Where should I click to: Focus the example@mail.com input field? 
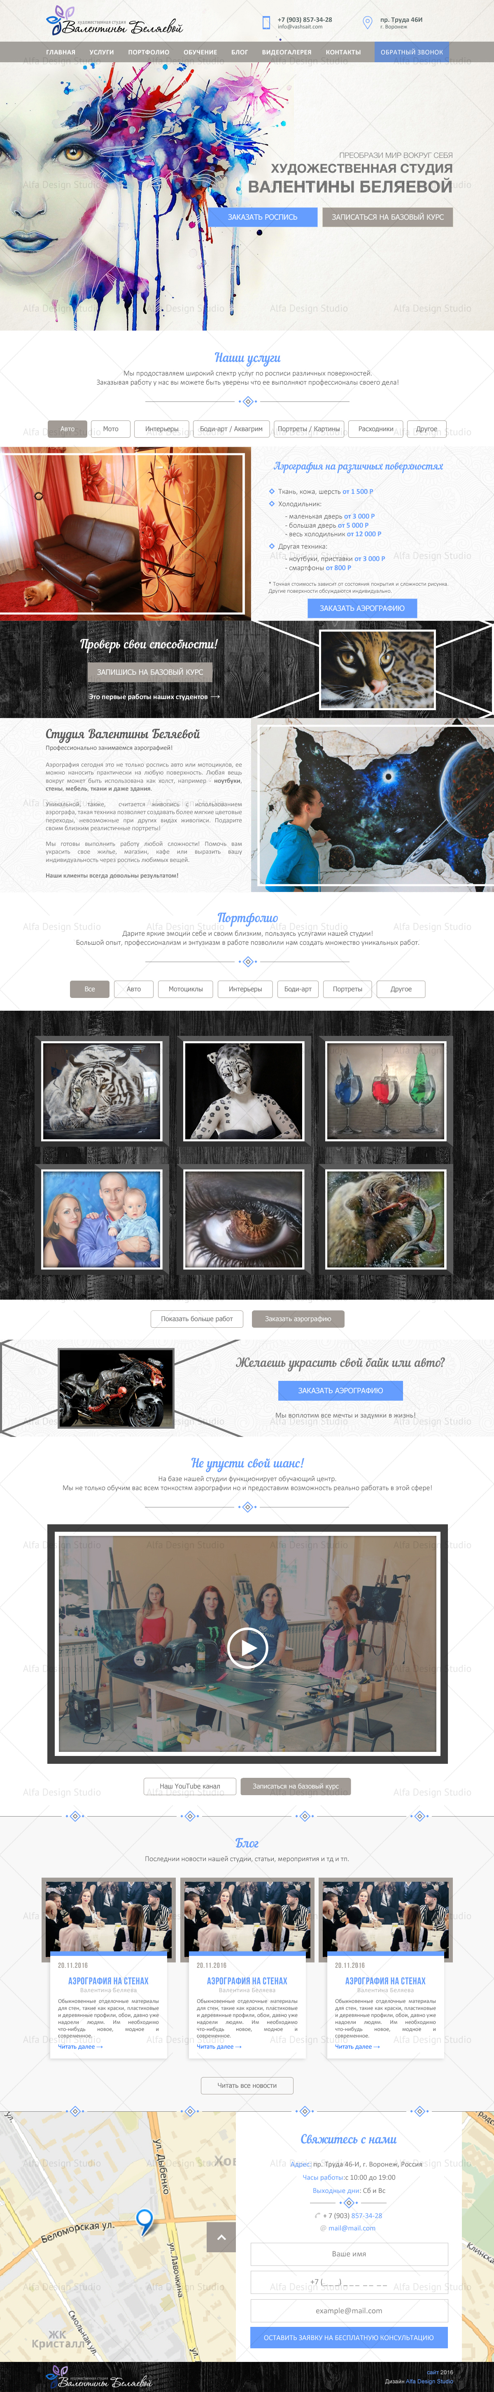coord(350,2310)
